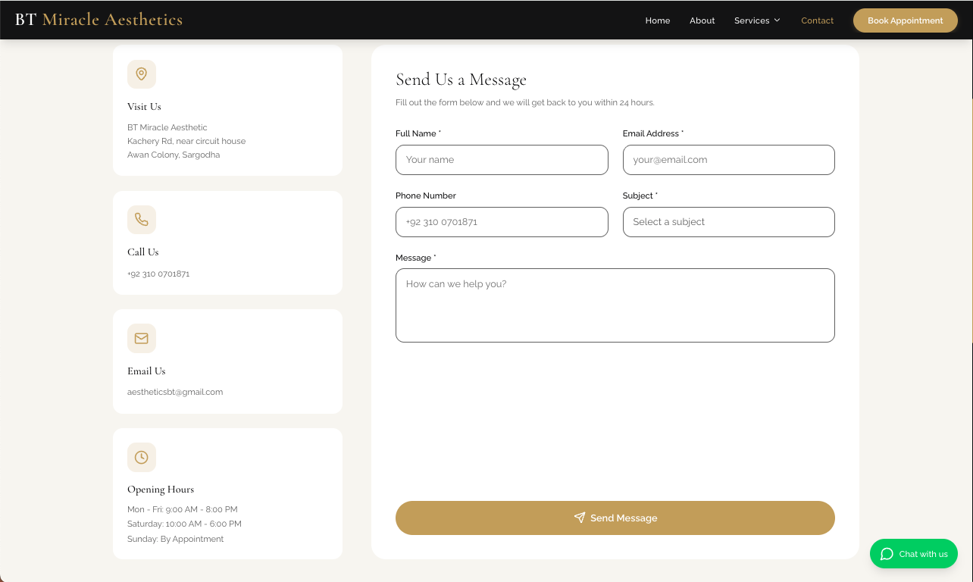
Task: Click the clock icon above Opening Hours
Action: (141, 458)
